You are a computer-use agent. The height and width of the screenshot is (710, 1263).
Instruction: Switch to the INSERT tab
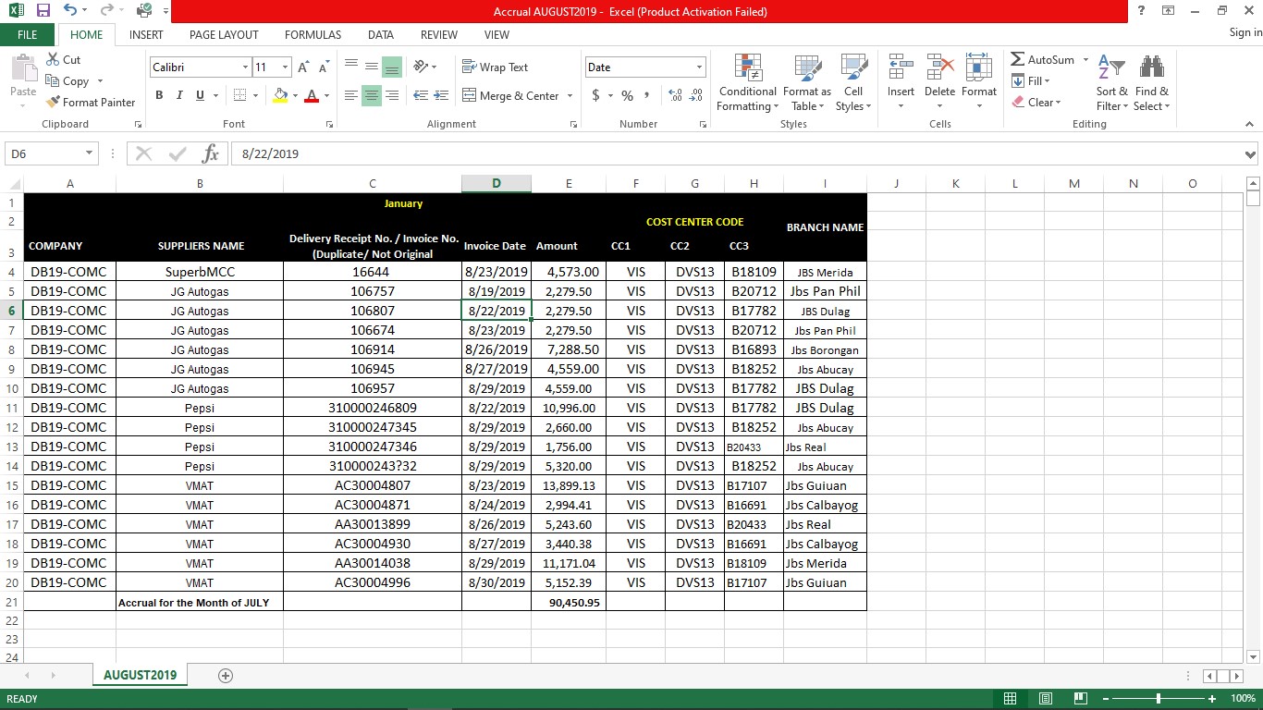[x=146, y=34]
